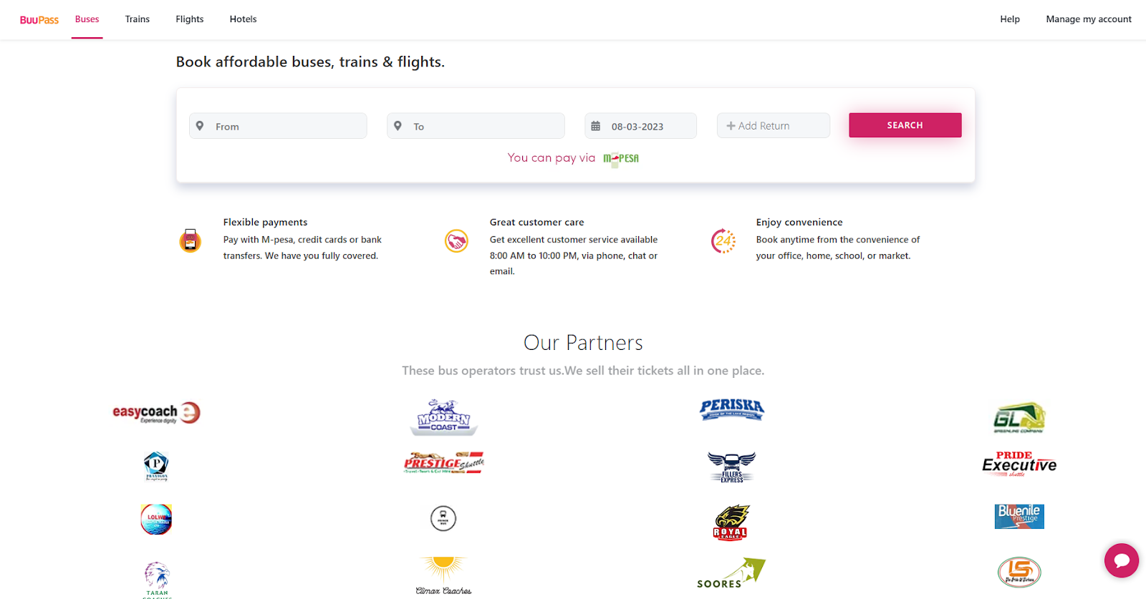Select the Soores partner logo
Image resolution: width=1146 pixels, height=599 pixels.
click(731, 573)
